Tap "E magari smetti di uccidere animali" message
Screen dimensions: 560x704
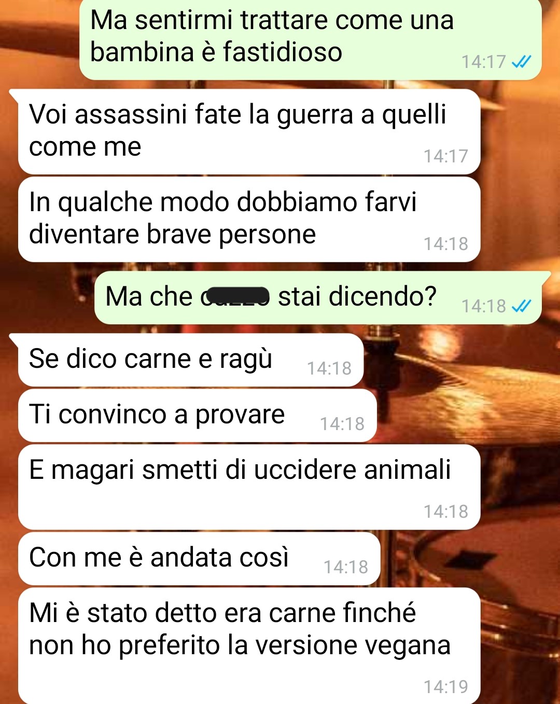(x=249, y=487)
